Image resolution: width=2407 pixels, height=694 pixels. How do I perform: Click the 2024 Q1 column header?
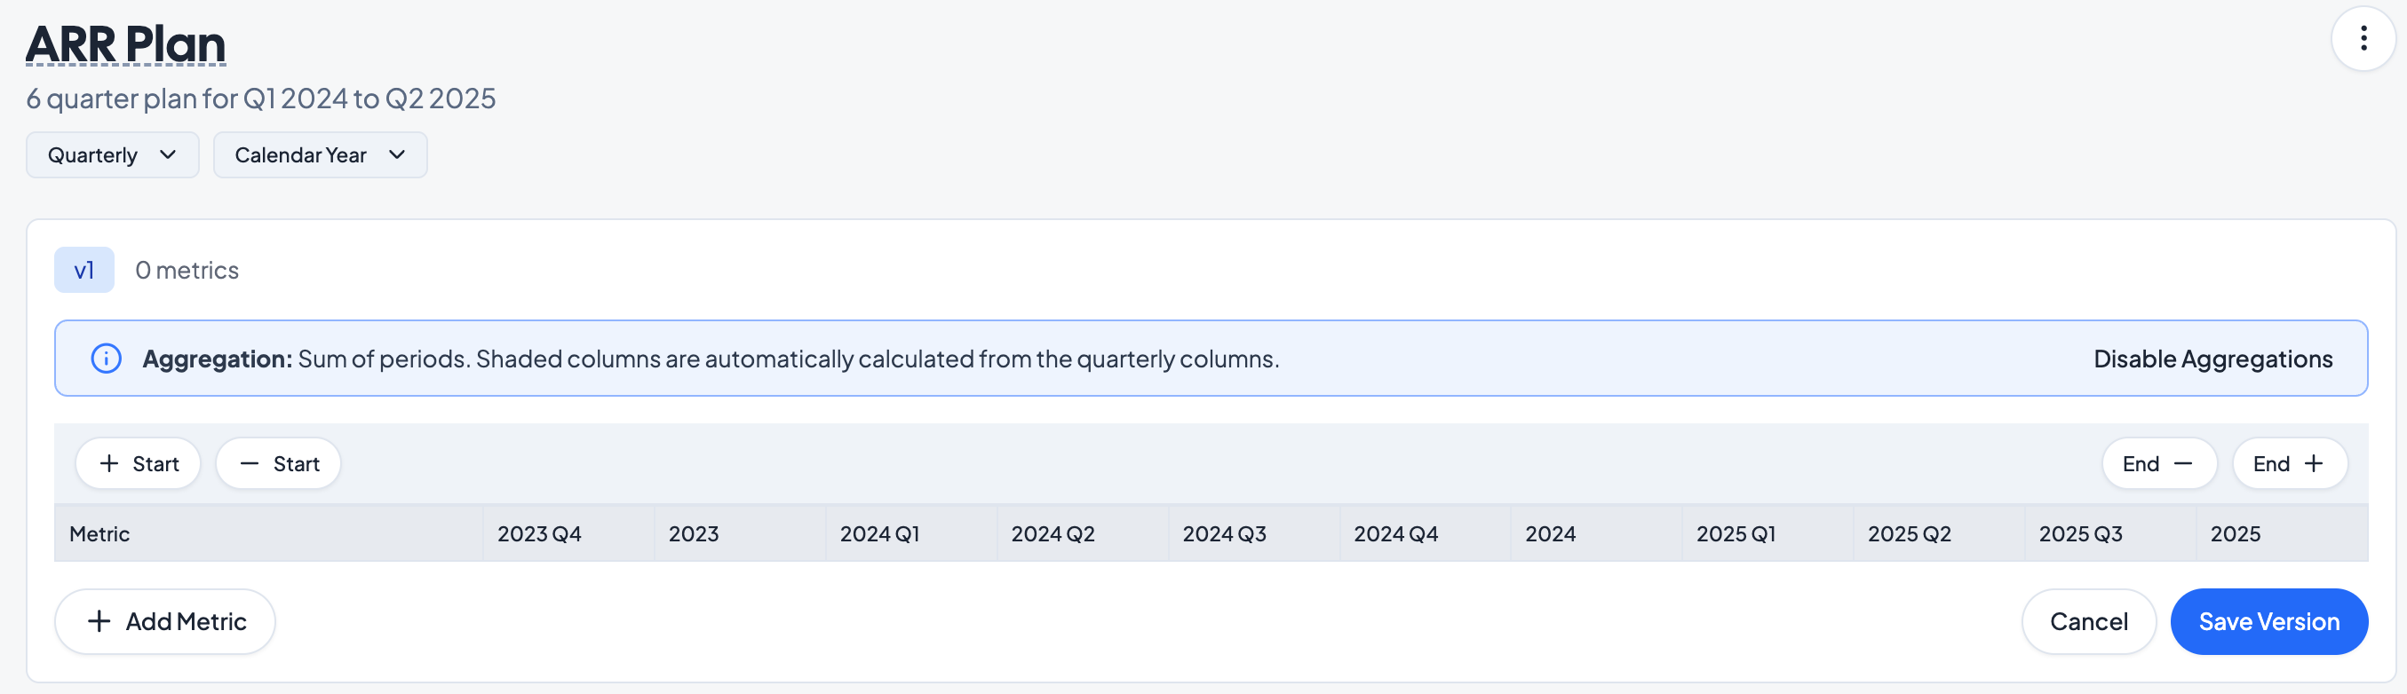879,533
